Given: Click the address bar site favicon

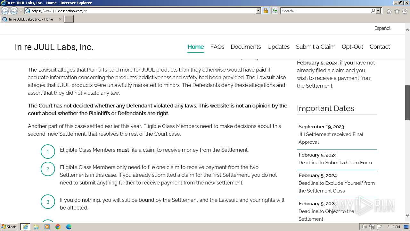Looking at the screenshot, I should click(x=28, y=11).
